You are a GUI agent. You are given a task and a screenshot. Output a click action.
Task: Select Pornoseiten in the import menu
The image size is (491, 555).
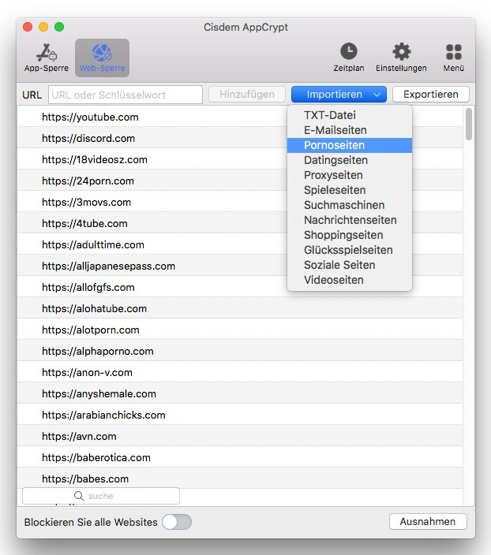pyautogui.click(x=350, y=145)
